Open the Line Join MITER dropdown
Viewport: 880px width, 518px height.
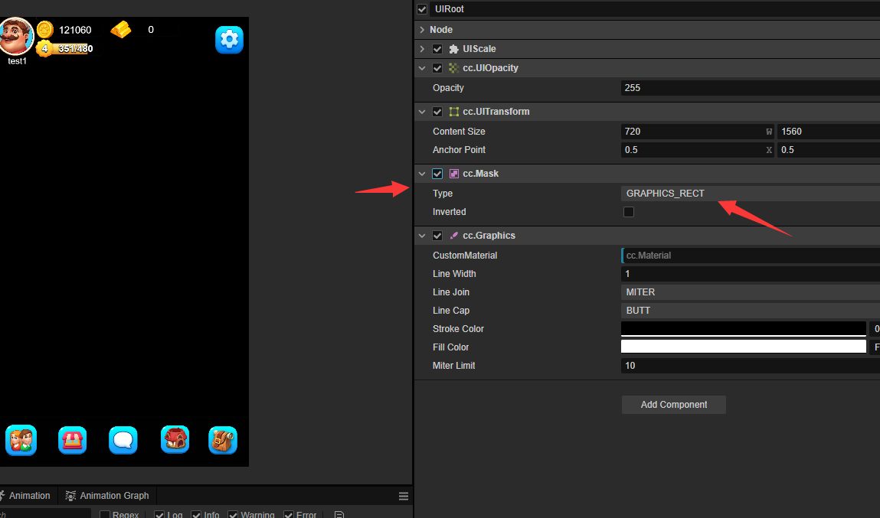click(x=751, y=292)
